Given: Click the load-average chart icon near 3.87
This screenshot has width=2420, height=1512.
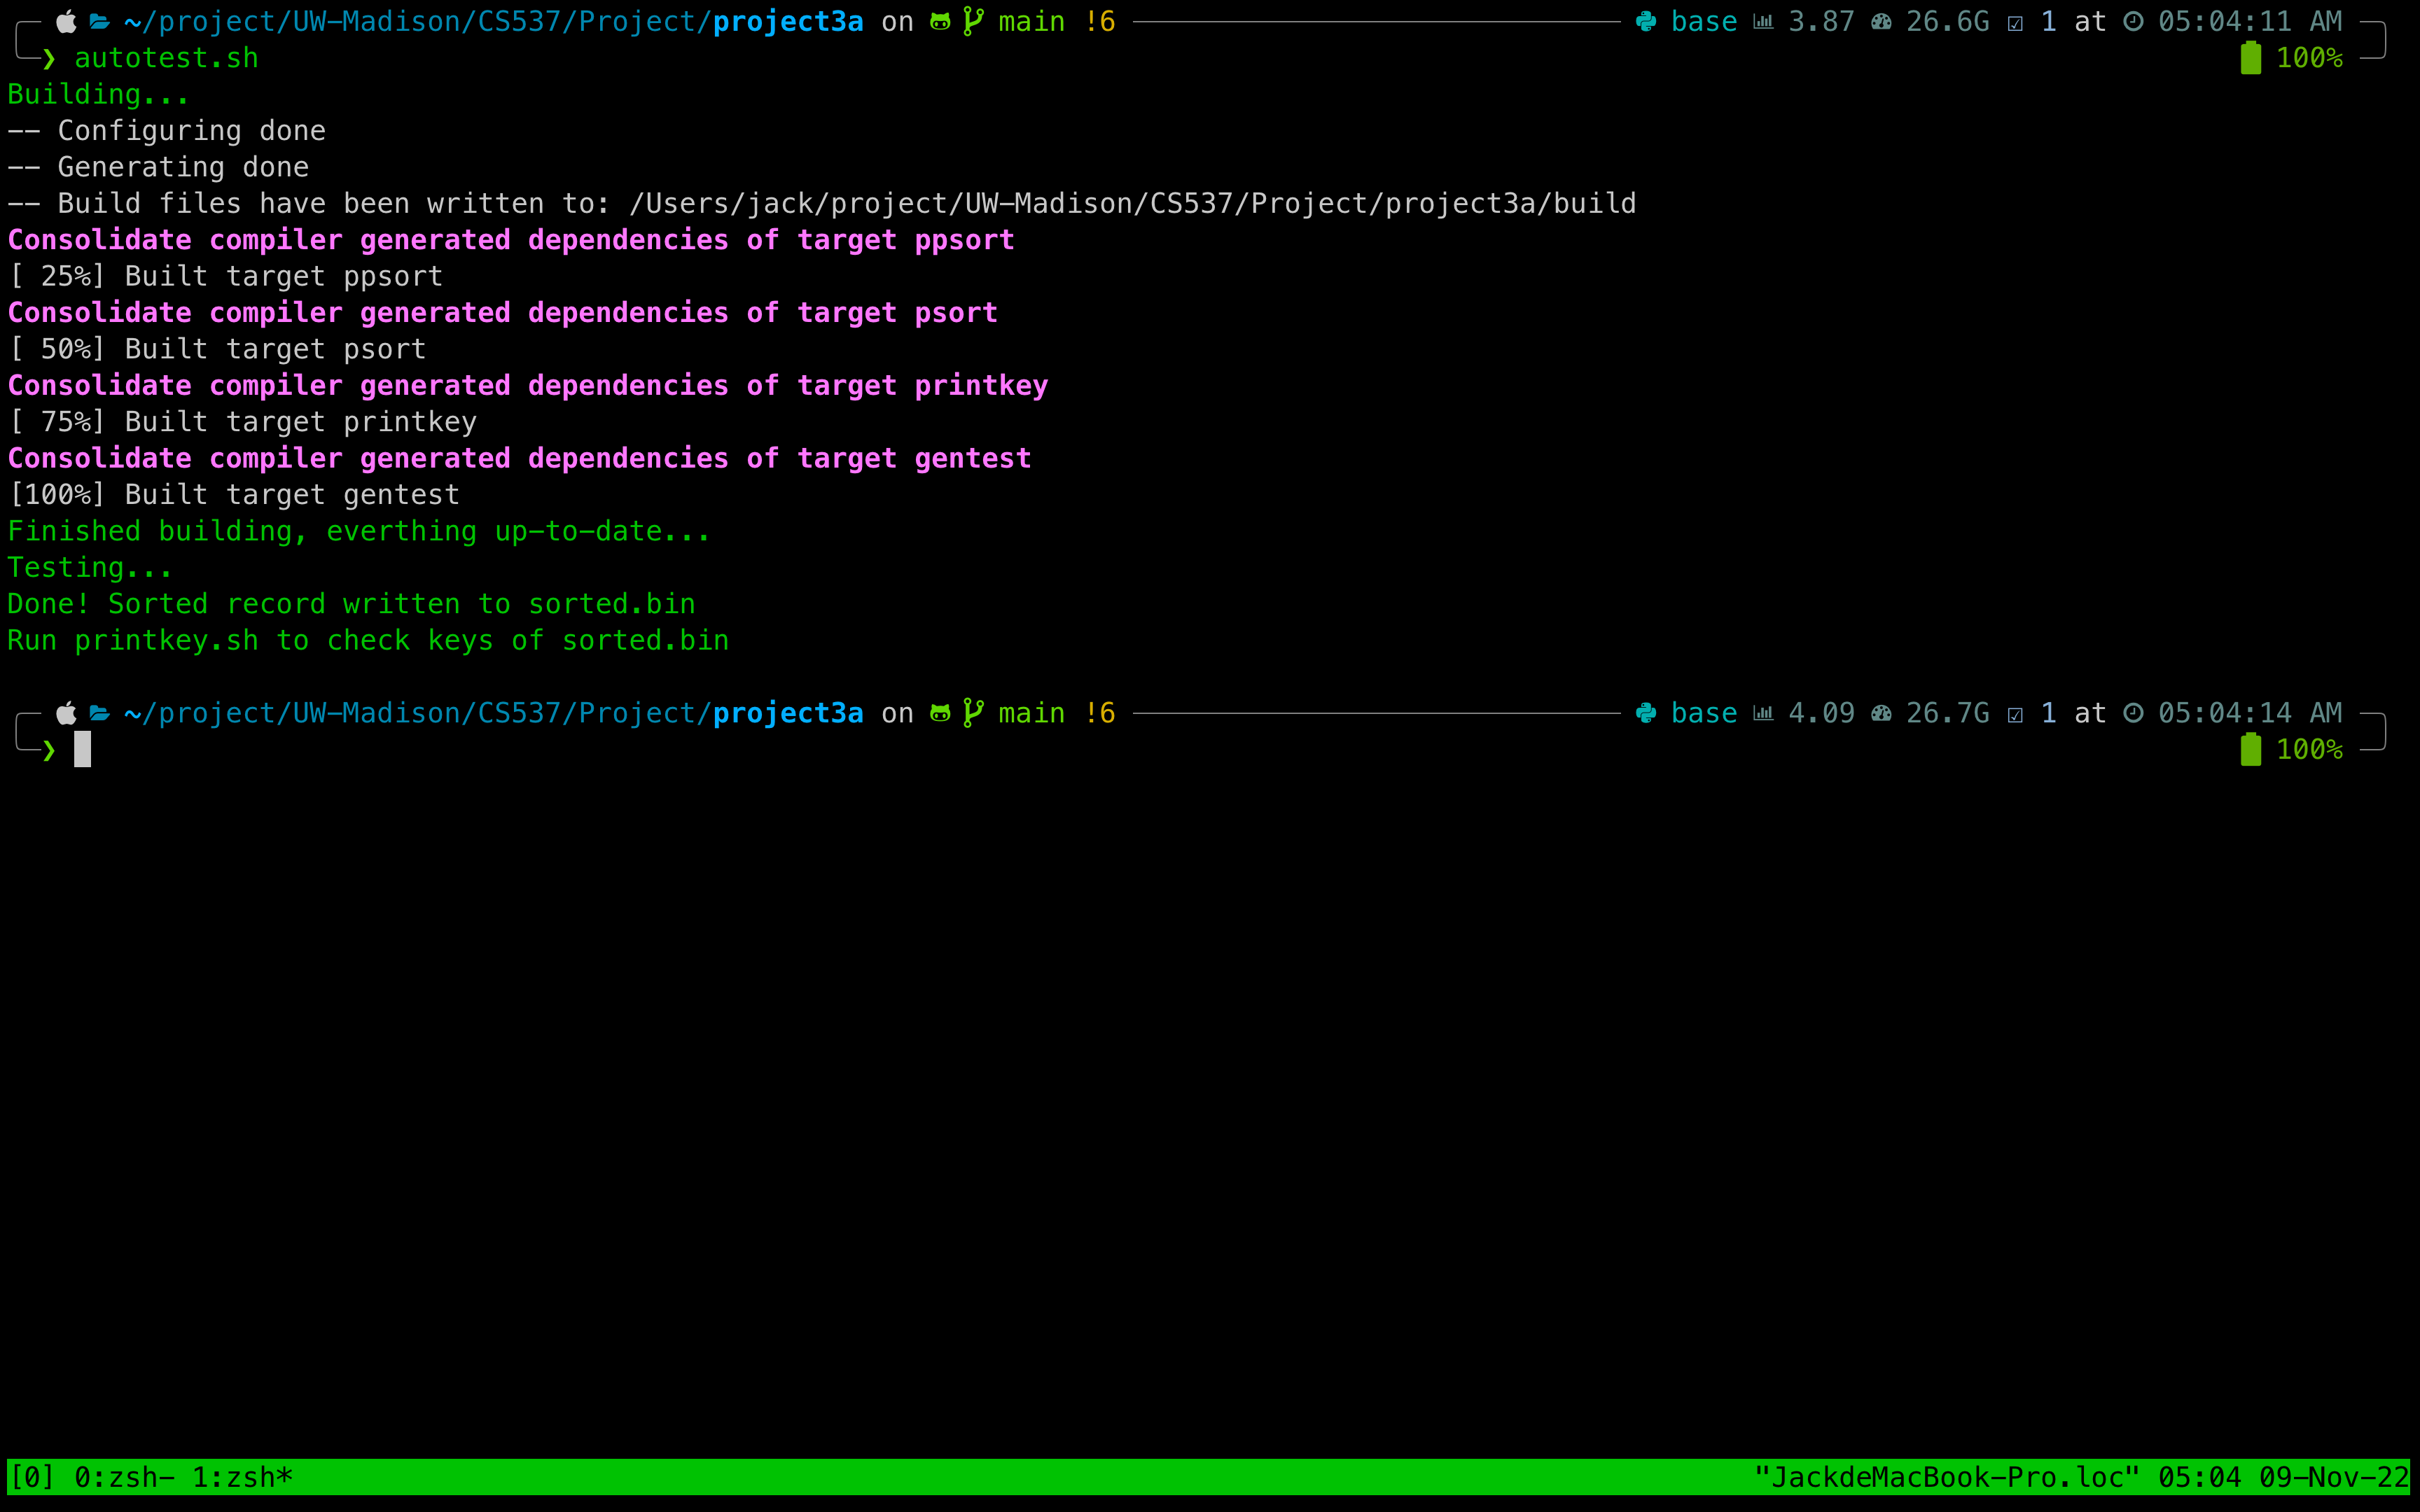Looking at the screenshot, I should 1763,21.
